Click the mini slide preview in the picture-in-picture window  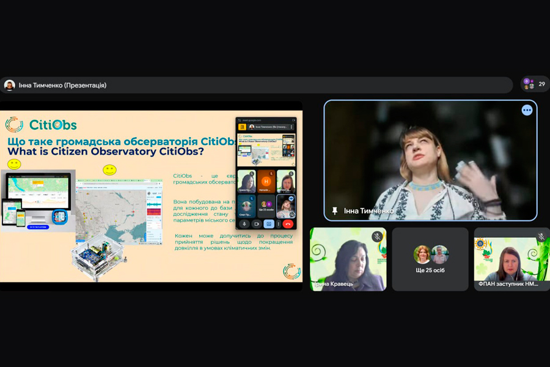pos(266,150)
